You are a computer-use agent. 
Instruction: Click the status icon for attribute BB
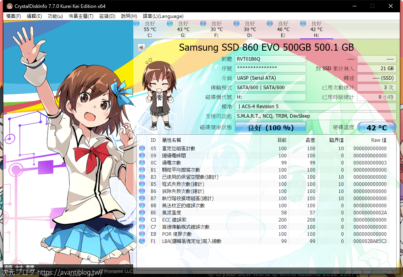(x=142, y=205)
